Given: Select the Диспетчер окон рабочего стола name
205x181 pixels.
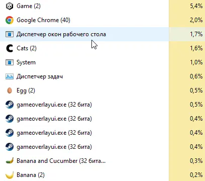Looking at the screenshot, I should pos(61,34).
